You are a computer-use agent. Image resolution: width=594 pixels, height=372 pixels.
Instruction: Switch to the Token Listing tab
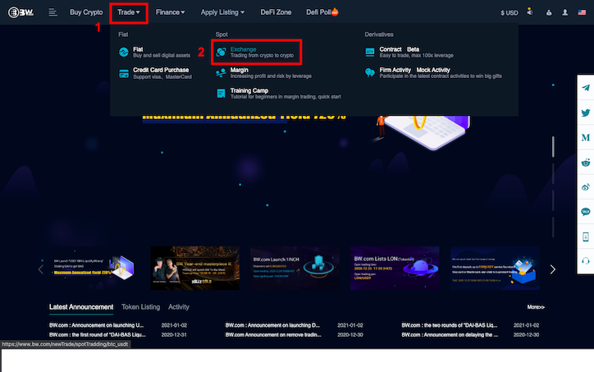click(140, 307)
